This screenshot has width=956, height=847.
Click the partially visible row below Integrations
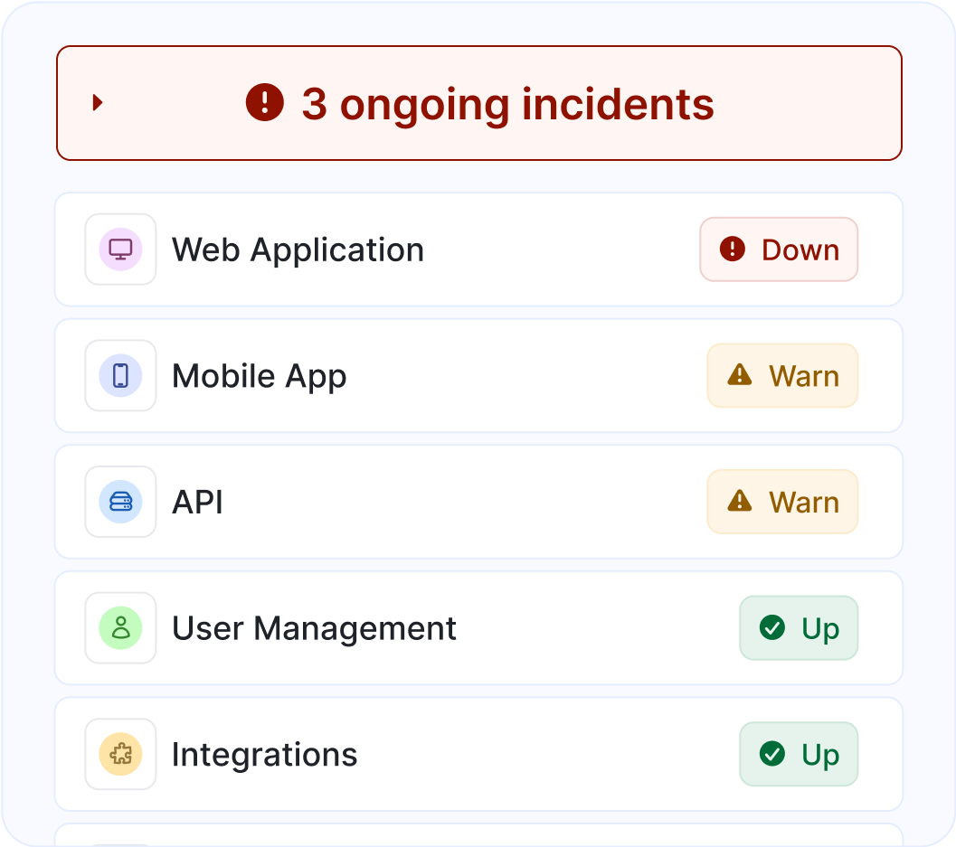pos(478,836)
